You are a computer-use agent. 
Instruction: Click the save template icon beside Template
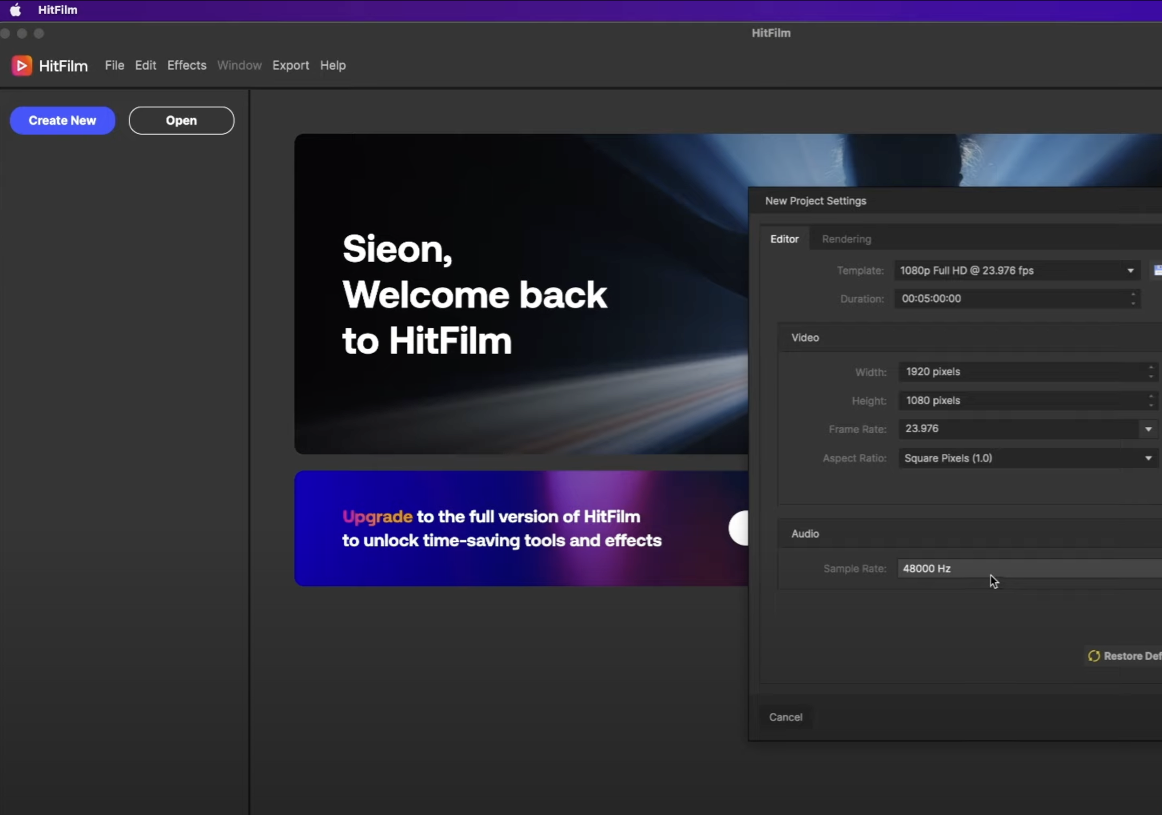point(1157,270)
